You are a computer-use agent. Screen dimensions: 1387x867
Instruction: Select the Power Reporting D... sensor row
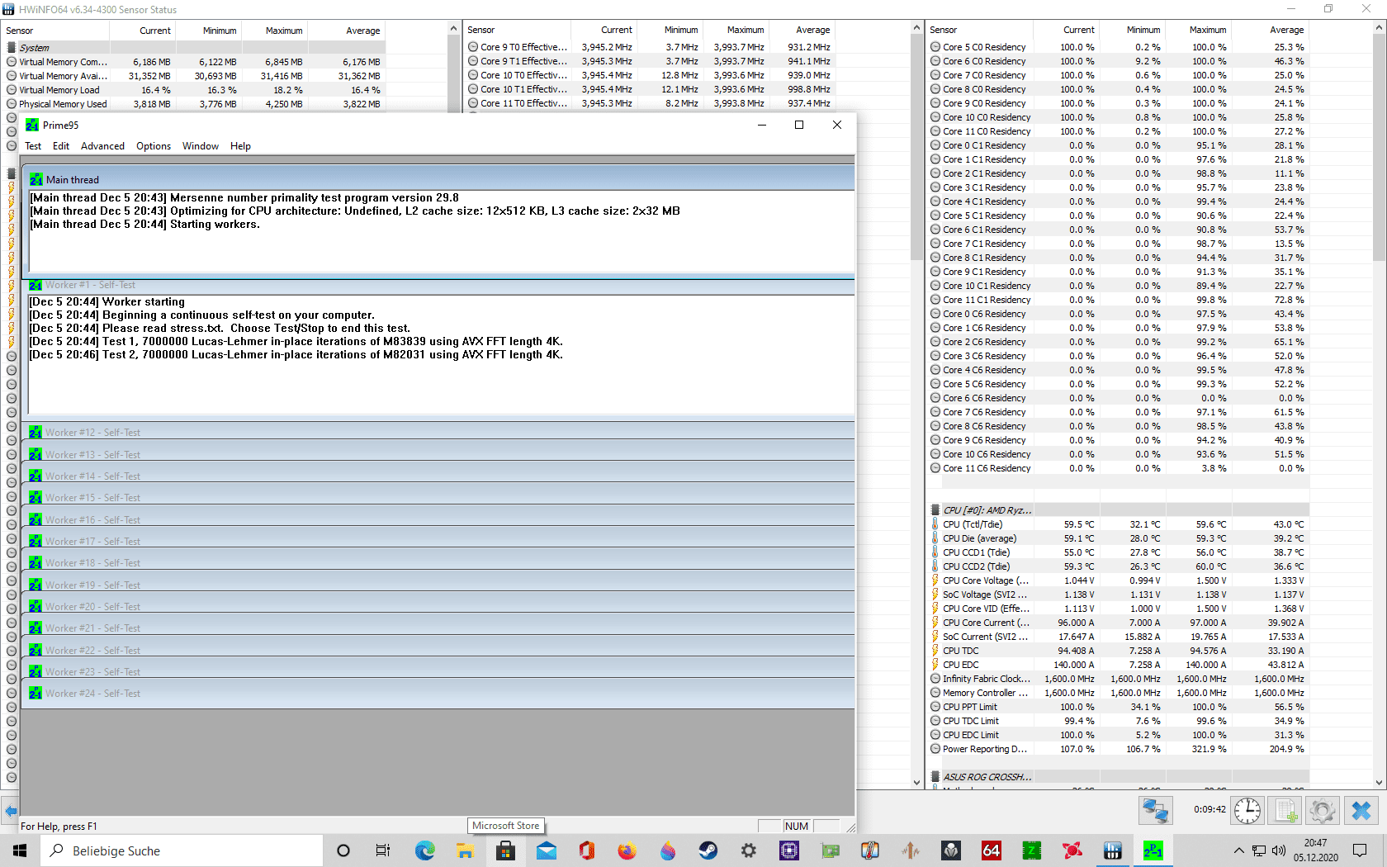pos(1119,749)
